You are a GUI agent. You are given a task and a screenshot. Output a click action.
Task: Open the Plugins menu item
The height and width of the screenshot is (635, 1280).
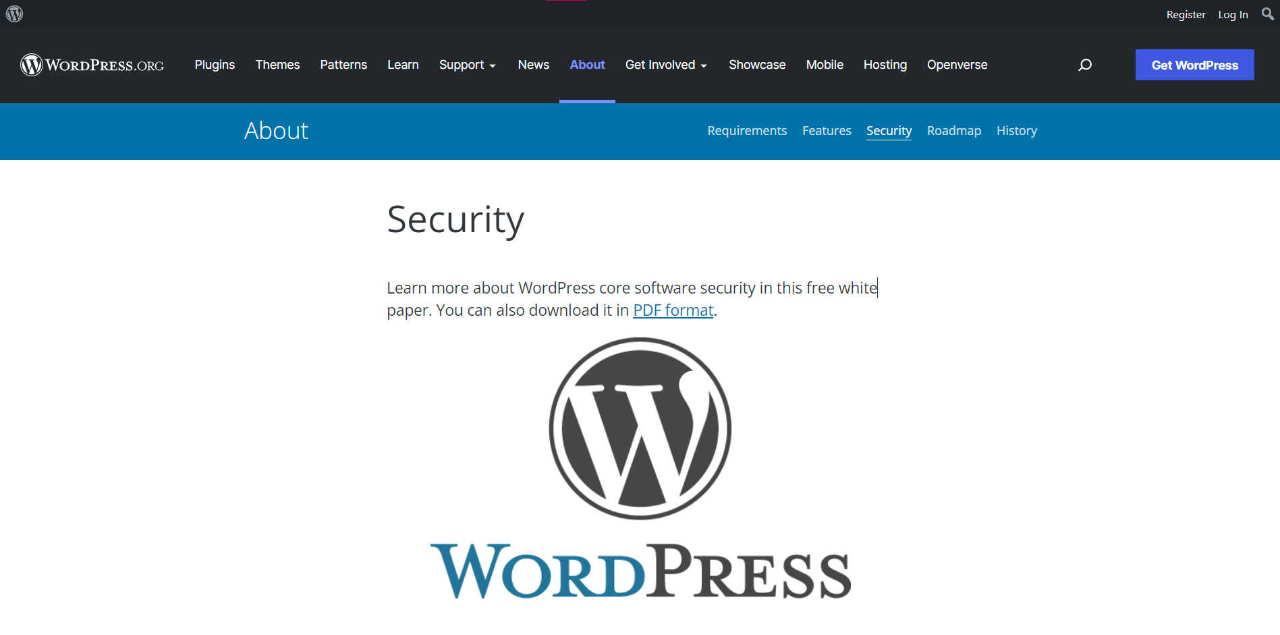coord(215,65)
